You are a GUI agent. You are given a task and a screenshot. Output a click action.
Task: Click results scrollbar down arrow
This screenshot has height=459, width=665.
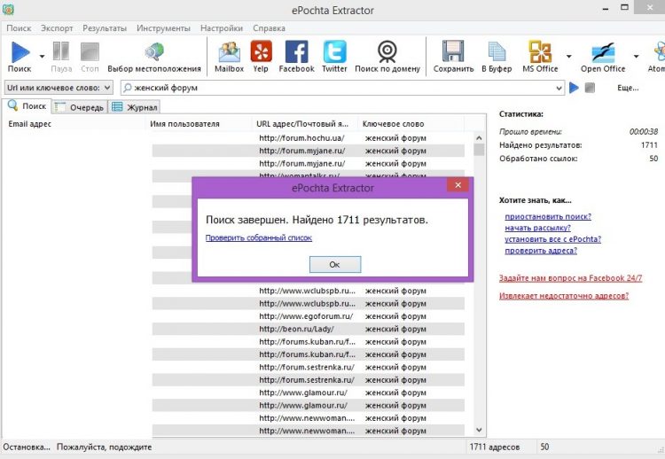(479, 430)
